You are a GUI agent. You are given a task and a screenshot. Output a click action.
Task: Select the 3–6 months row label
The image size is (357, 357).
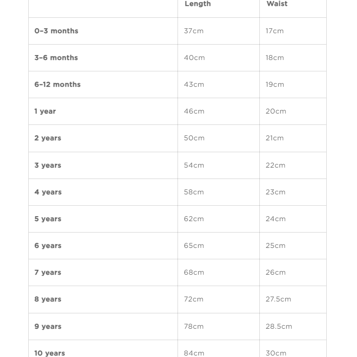pos(56,58)
